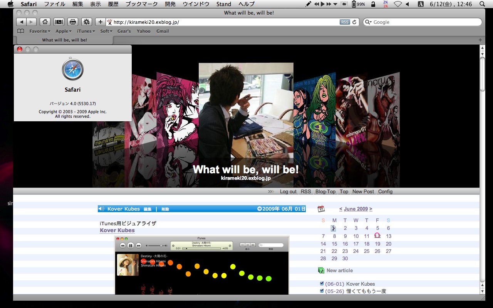Open the Apple menu
Image resolution: width=493 pixels, height=308 pixels.
pos(10,4)
